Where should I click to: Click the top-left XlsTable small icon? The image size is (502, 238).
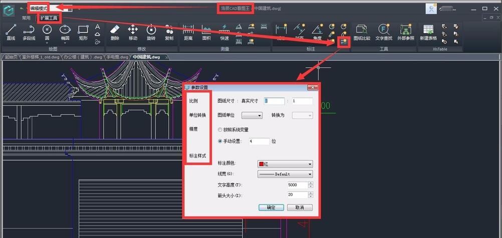pyautogui.click(x=444, y=26)
